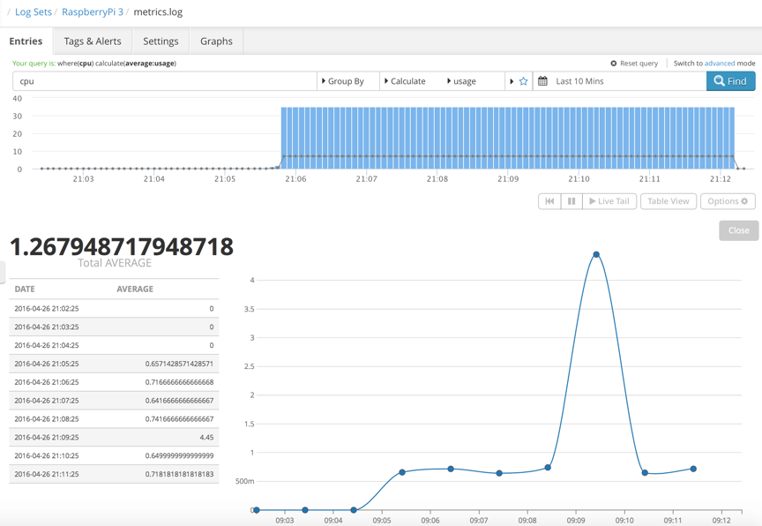Navigate to Log Sets breadcrumb

34,12
